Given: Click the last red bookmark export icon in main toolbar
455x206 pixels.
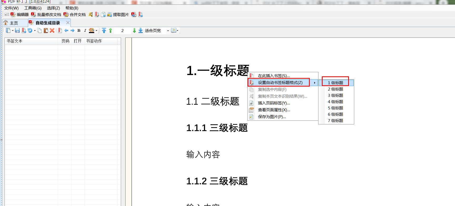Looking at the screenshot, I should [141, 15].
